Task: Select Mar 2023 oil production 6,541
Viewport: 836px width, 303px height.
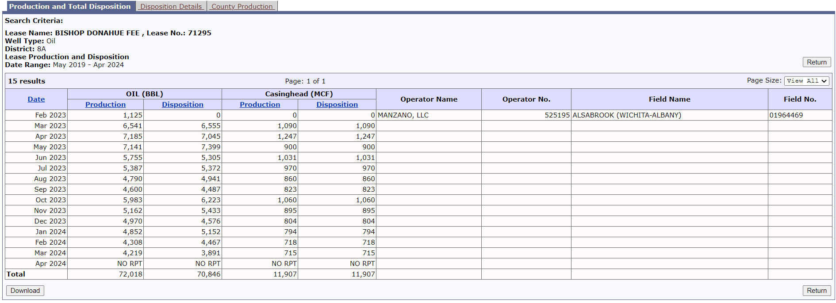Action: 105,126
